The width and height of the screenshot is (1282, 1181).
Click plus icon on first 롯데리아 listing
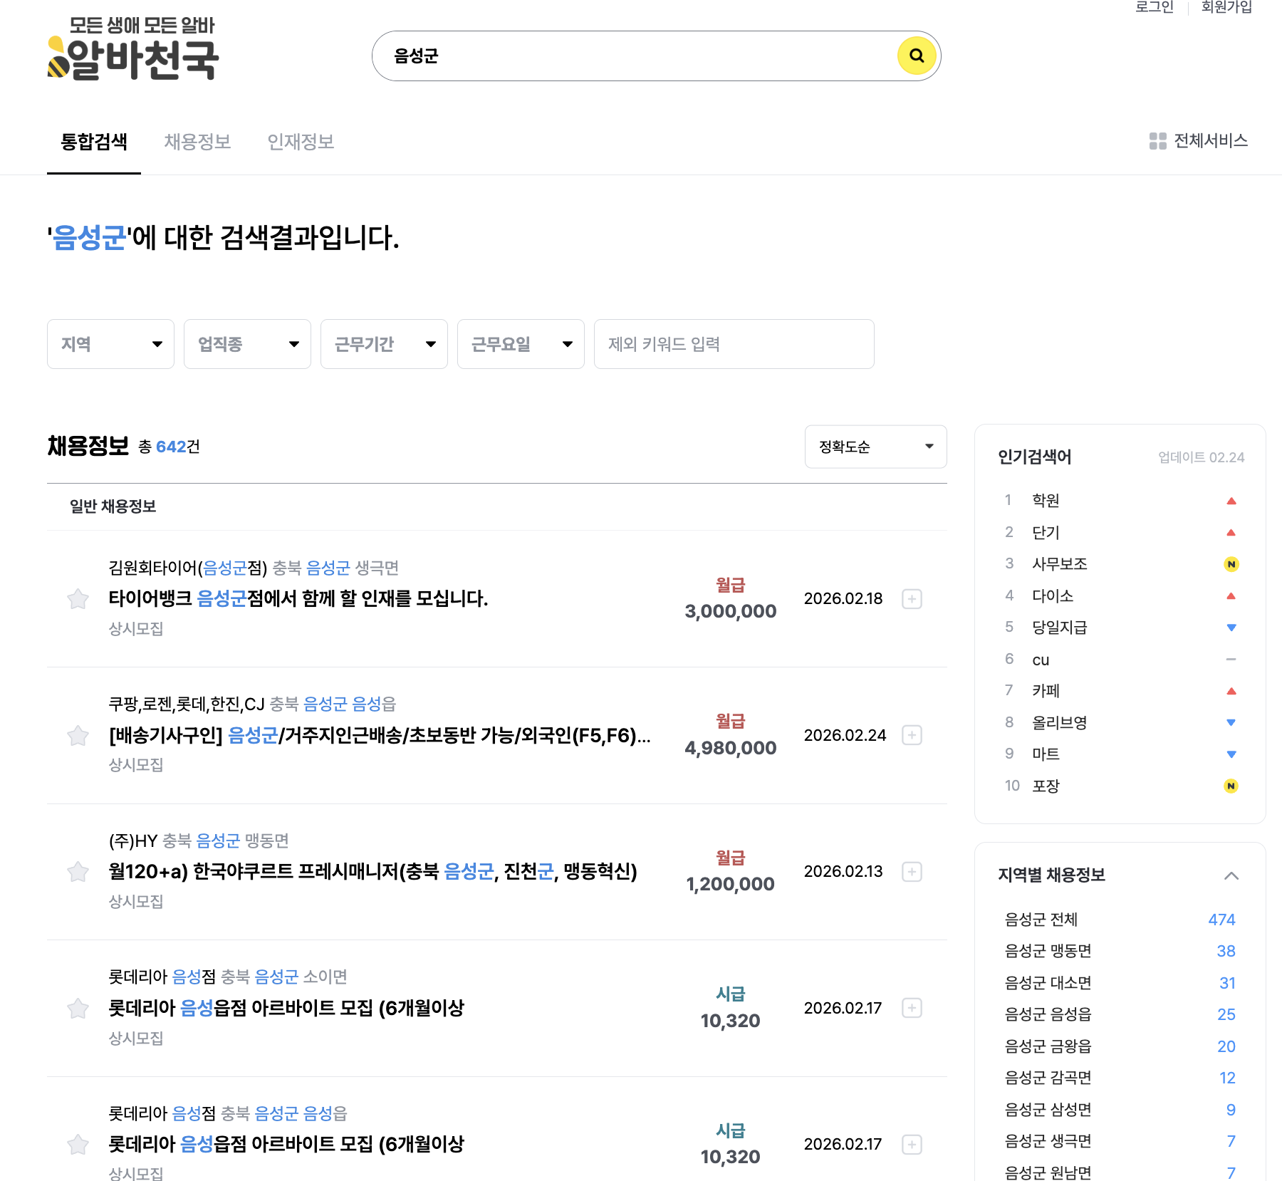912,1008
